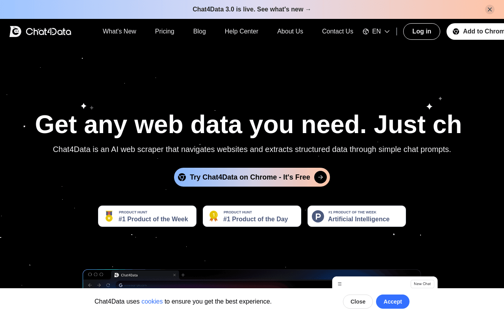Click 'Try Chat4Data on Chrome - It's Free'
Image resolution: width=504 pixels, height=315 pixels.
point(252,177)
